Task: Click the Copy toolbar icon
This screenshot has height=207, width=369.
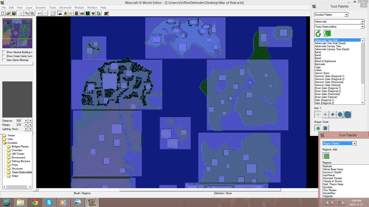Action: pyautogui.click(x=27, y=13)
